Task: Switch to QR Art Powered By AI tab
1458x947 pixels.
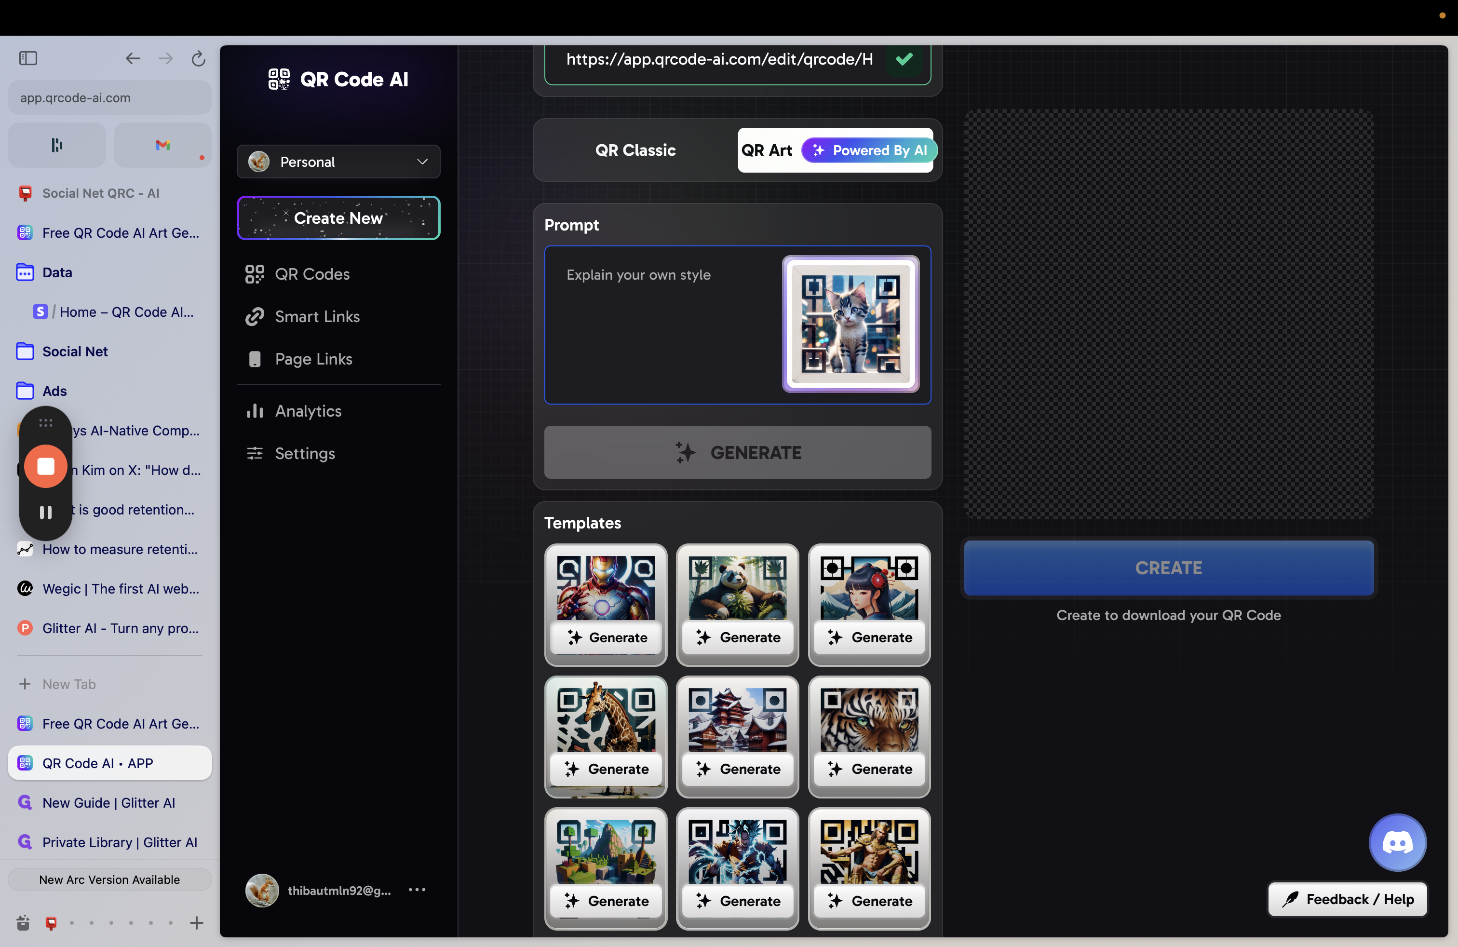Action: point(836,150)
